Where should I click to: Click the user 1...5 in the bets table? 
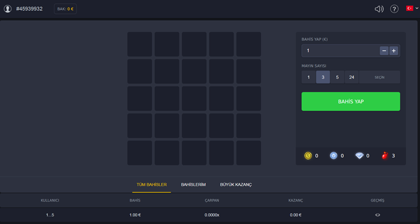(50, 215)
